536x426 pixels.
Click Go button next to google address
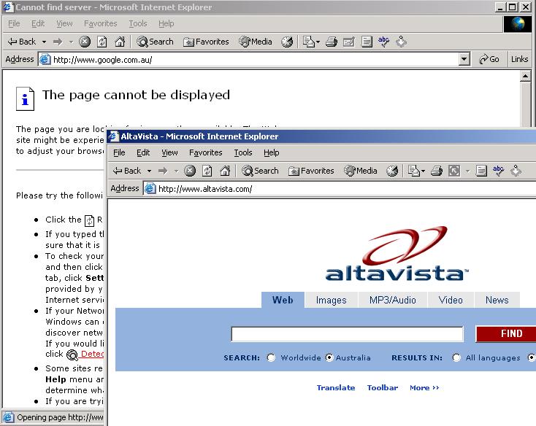coord(489,59)
